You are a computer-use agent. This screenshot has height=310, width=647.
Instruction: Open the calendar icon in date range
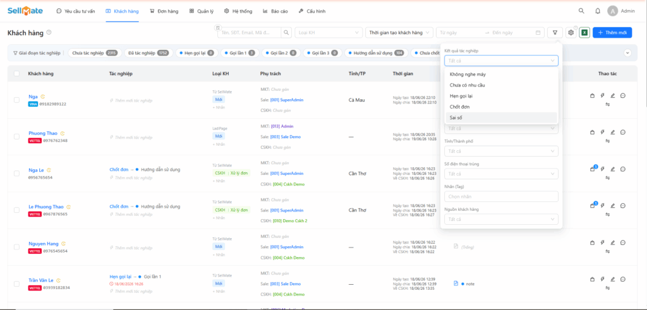click(x=538, y=33)
